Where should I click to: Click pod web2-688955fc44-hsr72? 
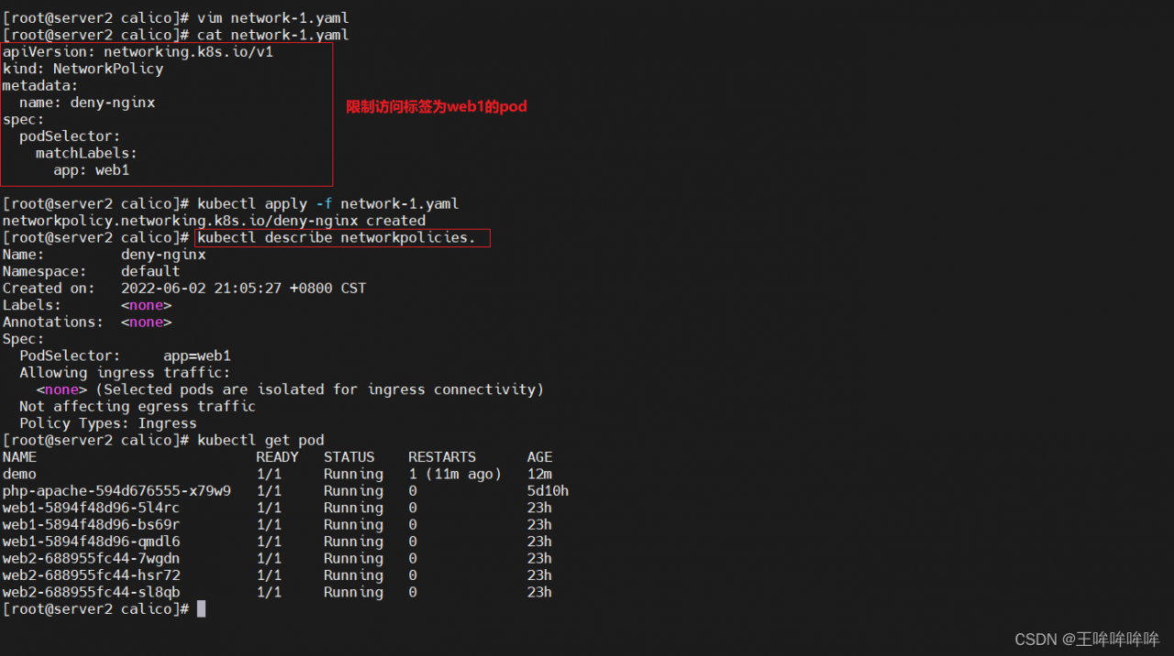tap(91, 575)
